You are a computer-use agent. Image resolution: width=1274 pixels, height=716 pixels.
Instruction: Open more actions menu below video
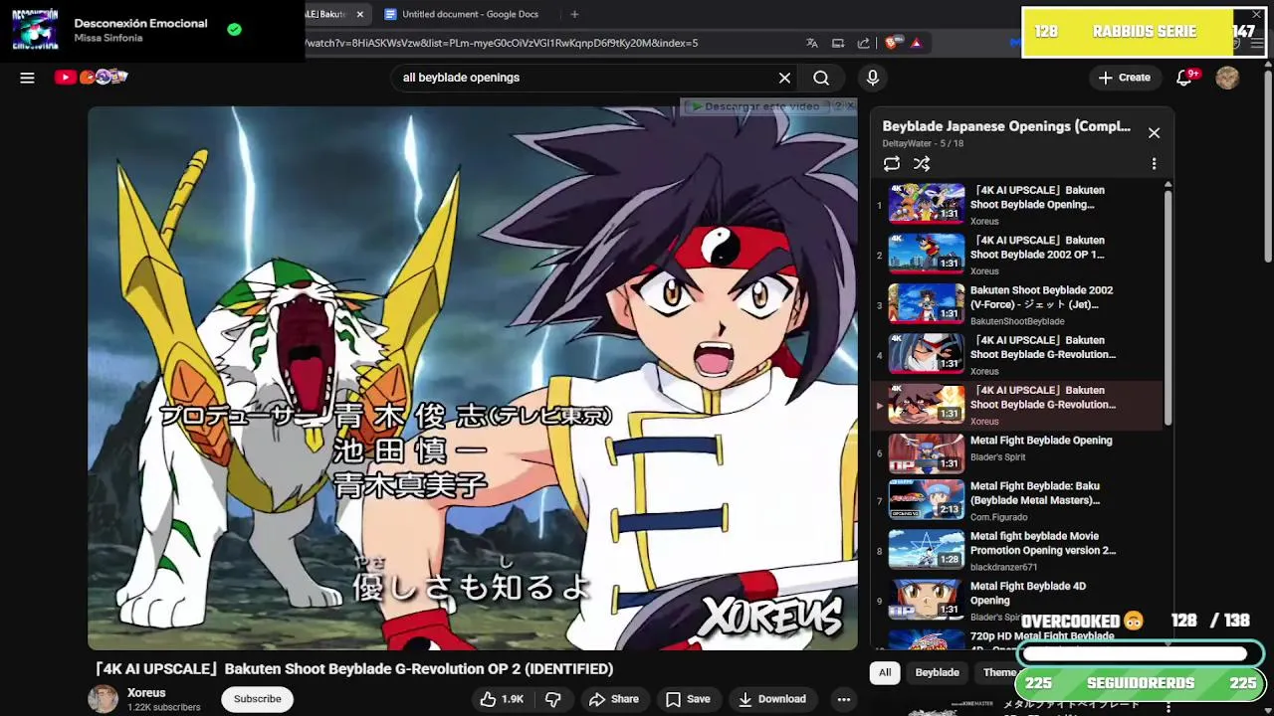click(844, 699)
